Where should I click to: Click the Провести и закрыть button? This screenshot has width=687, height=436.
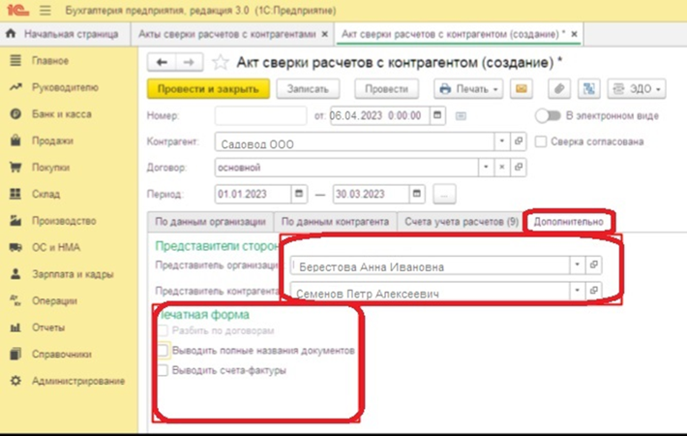pos(207,89)
